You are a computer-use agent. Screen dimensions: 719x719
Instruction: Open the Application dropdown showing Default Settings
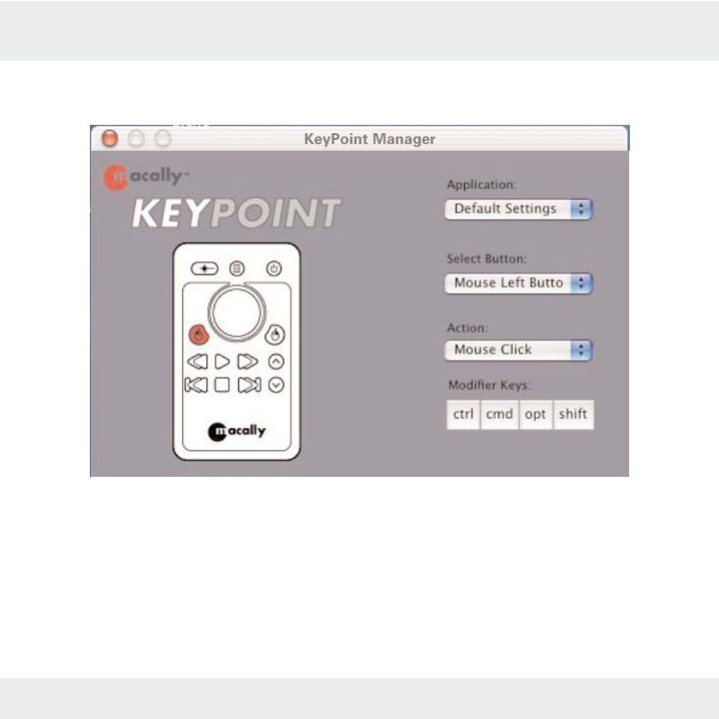518,209
